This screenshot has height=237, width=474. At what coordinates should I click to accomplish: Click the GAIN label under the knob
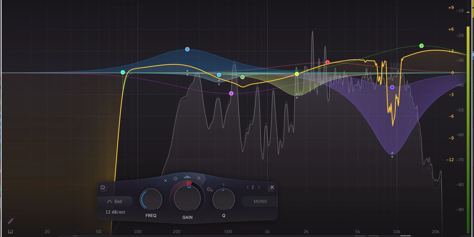187,218
